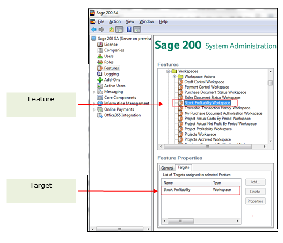Click the Features list horizontal scrollbar thumb
Image resolution: width=283 pixels, height=243 pixels.
point(208,146)
